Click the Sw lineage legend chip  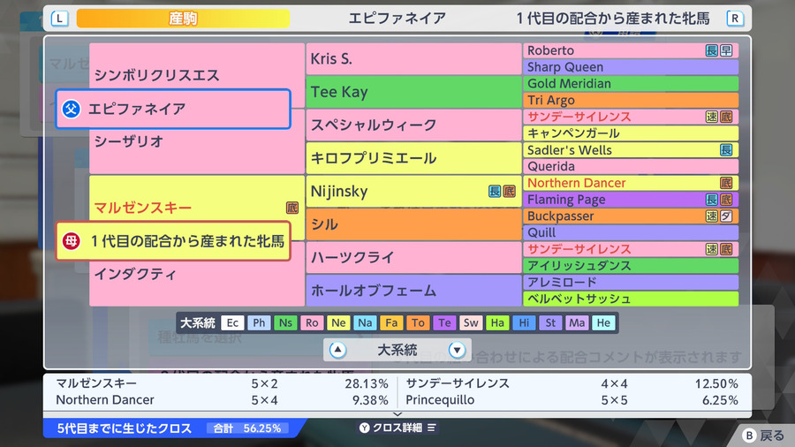click(471, 322)
